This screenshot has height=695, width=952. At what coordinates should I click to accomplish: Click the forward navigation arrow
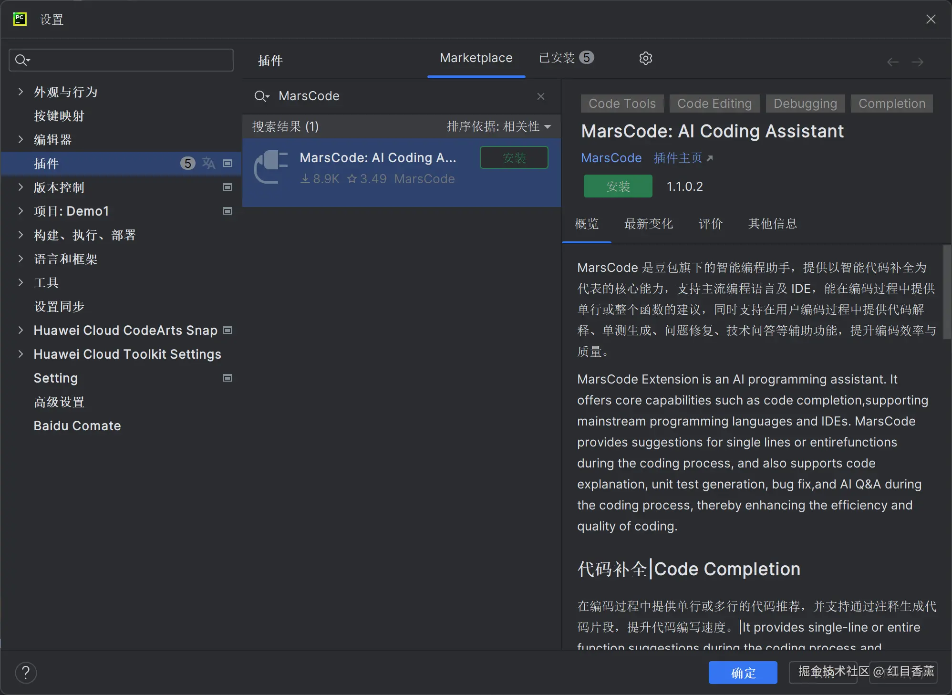(x=917, y=62)
